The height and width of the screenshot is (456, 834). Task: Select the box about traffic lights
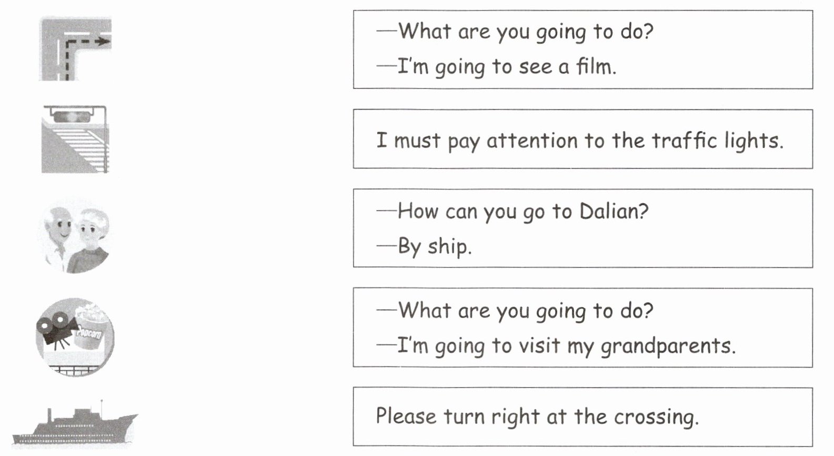point(582,140)
